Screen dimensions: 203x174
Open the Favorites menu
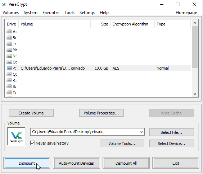51,13
